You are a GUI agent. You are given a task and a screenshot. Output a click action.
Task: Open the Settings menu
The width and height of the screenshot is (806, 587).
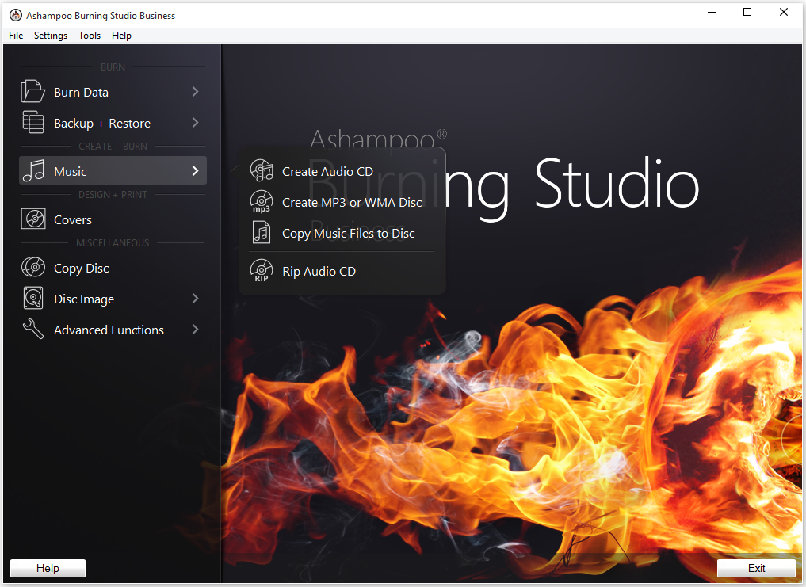51,36
